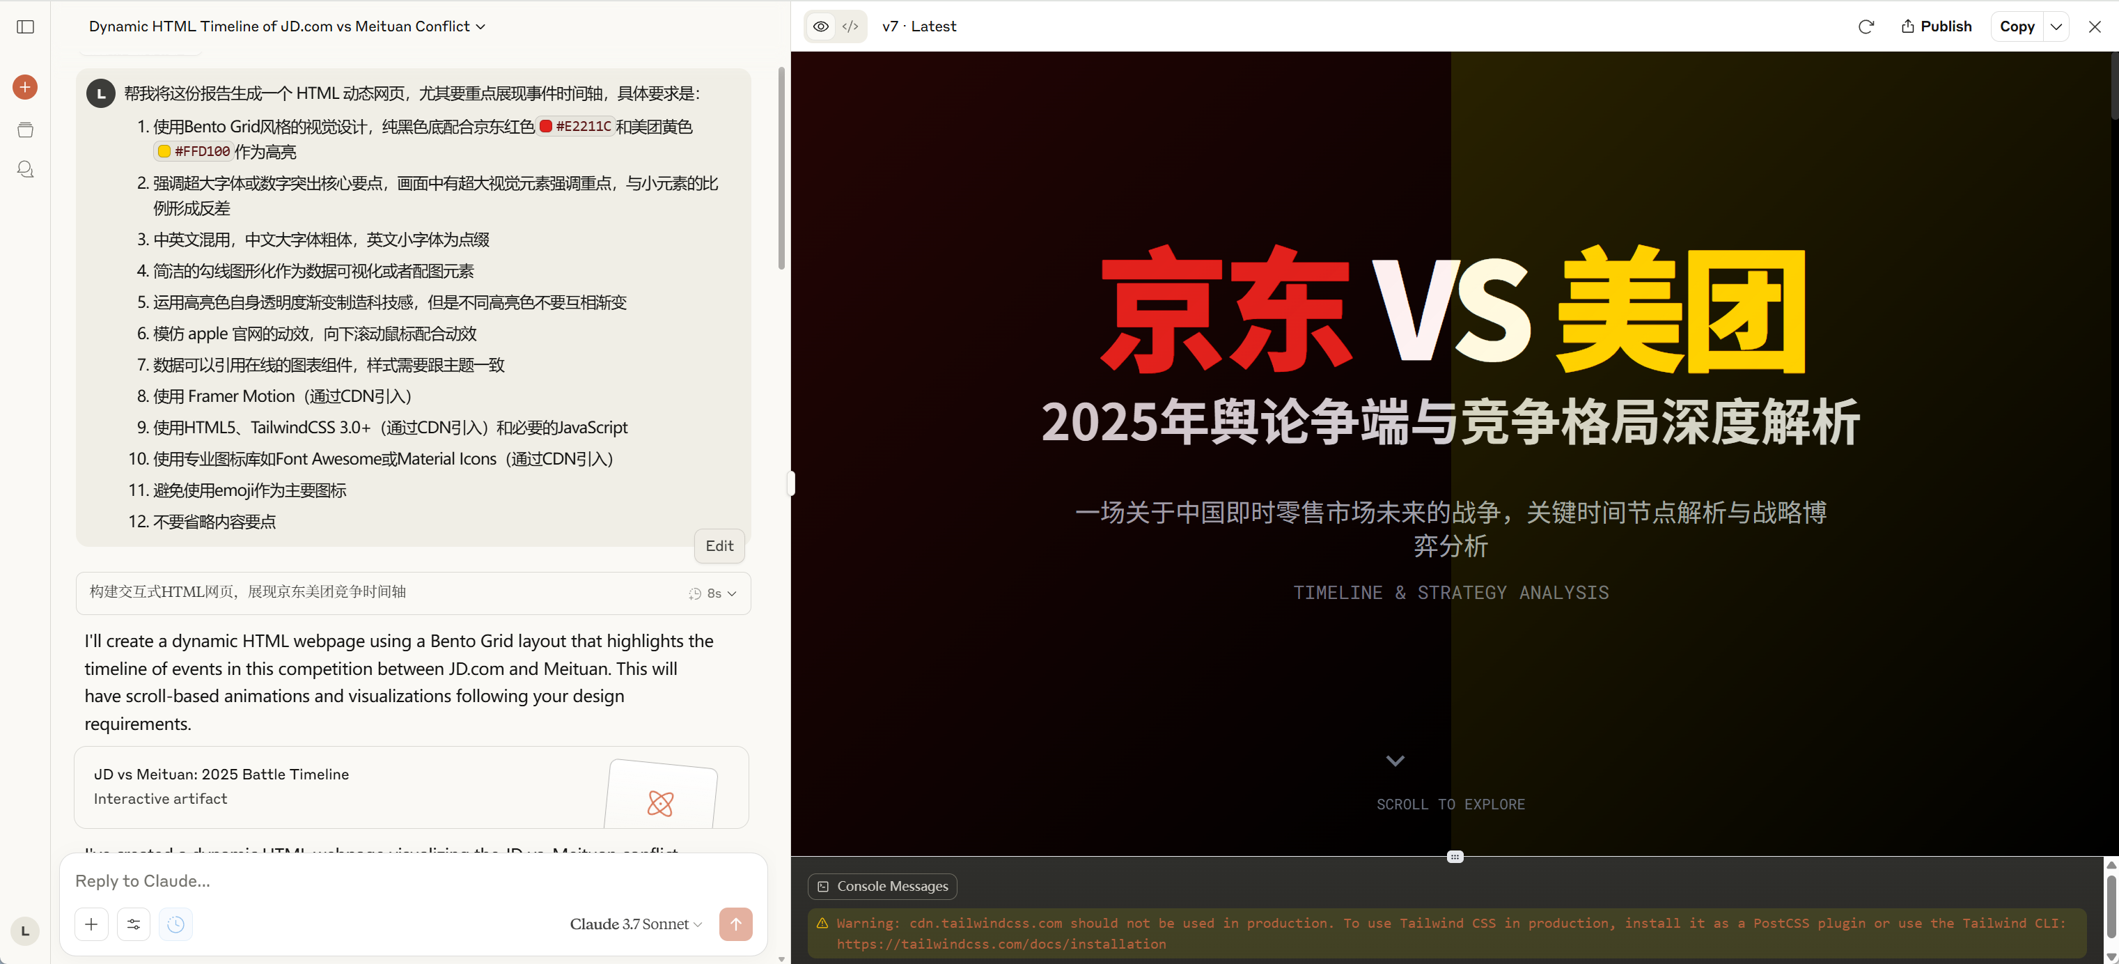This screenshot has width=2119, height=964.
Task: Open the projects icon in sidebar
Action: 26,130
